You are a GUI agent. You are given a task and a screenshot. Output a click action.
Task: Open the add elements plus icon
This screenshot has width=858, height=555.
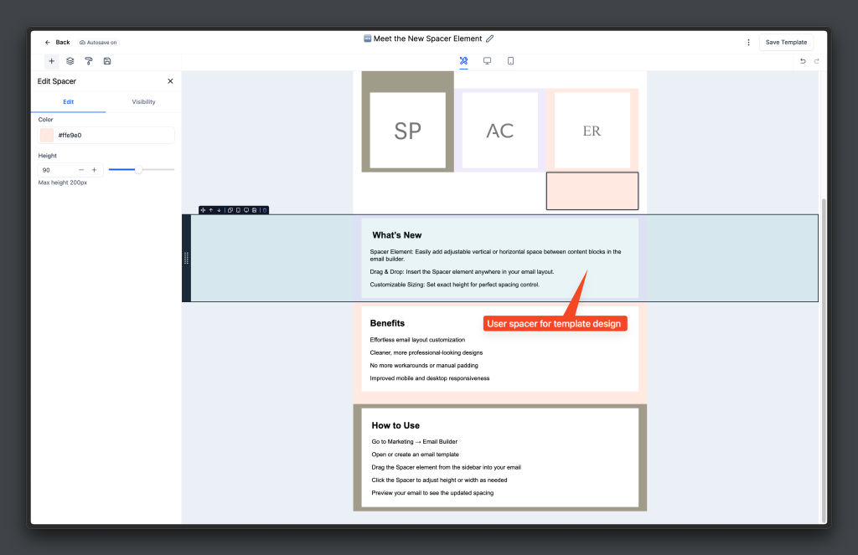[x=51, y=61]
